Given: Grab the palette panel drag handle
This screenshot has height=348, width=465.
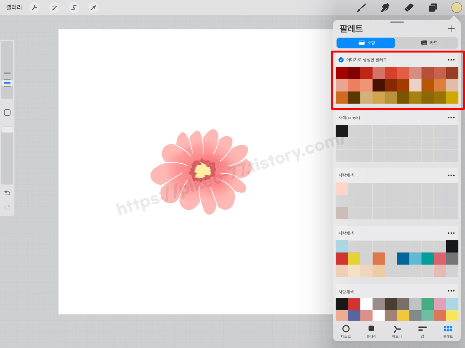Looking at the screenshot, I should (397, 22).
